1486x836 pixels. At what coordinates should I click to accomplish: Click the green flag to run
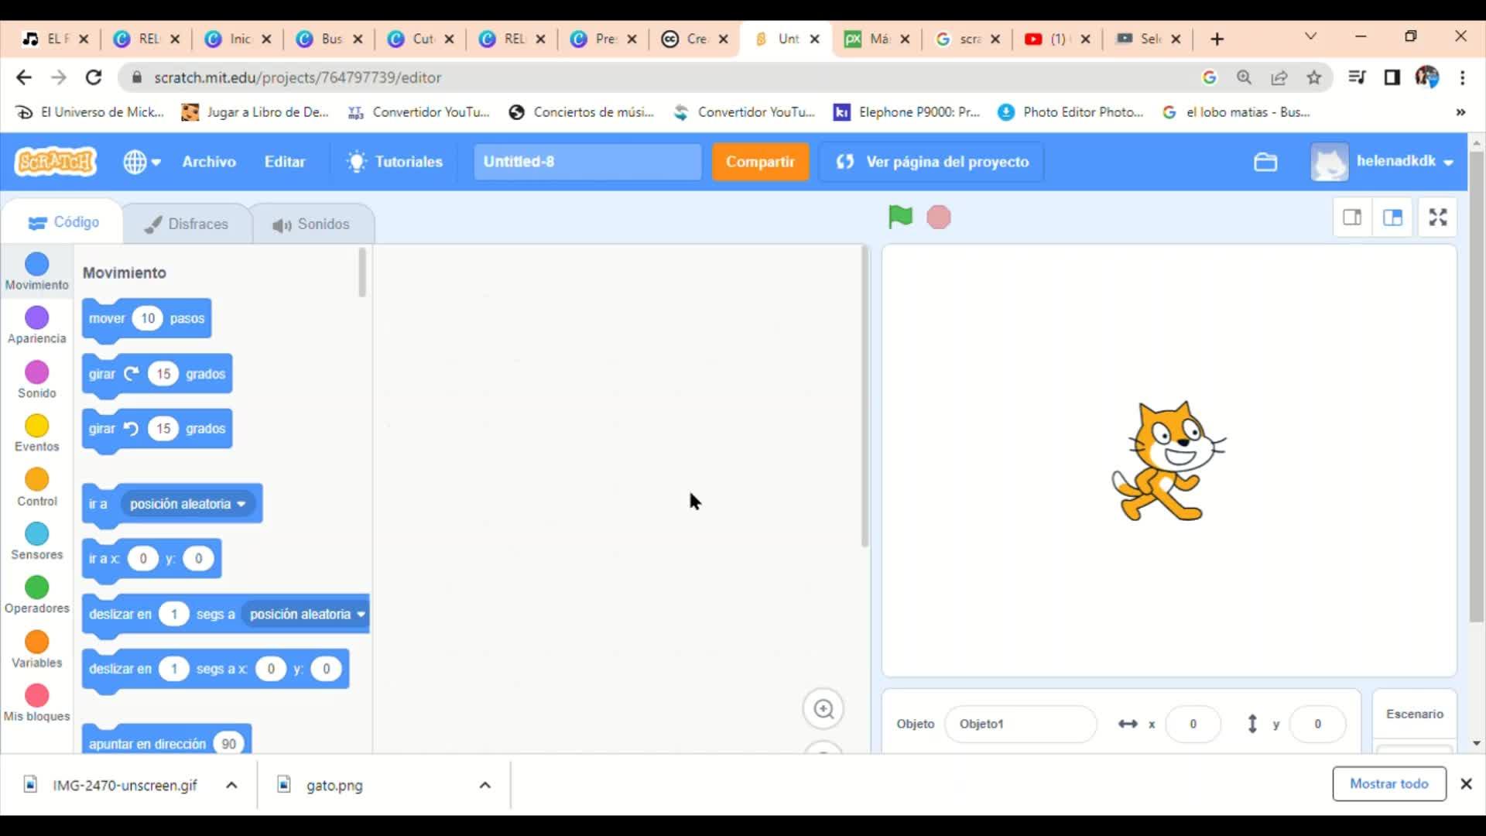click(900, 218)
